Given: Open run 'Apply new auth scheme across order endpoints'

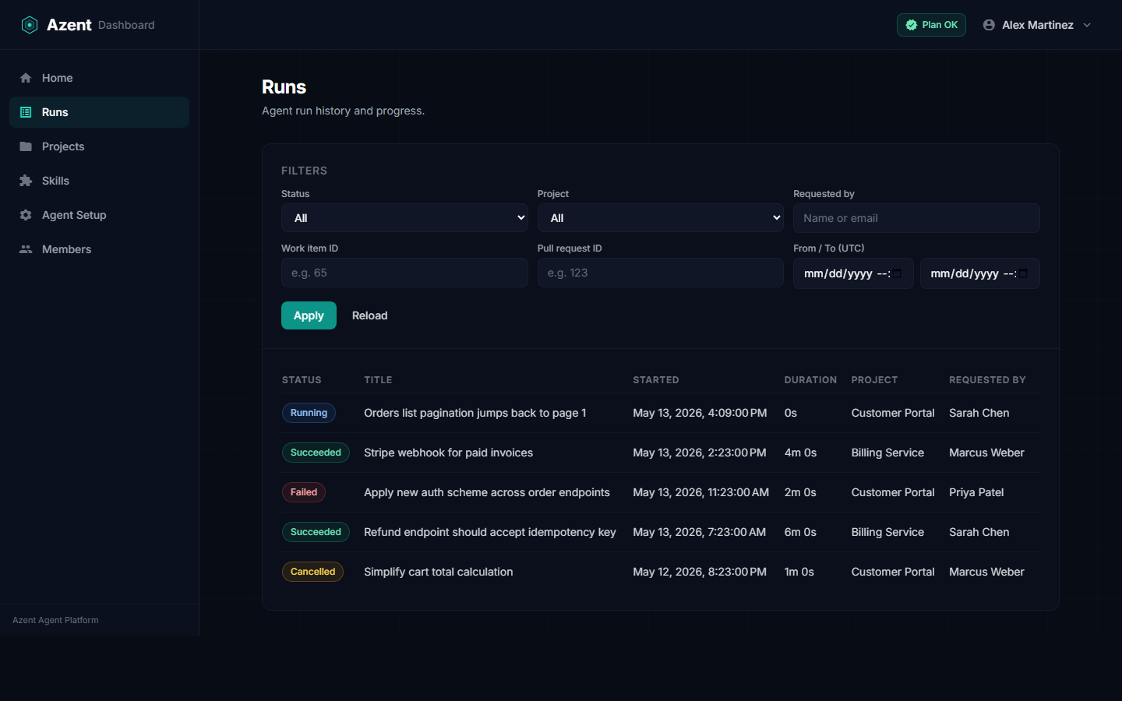Looking at the screenshot, I should [x=487, y=492].
